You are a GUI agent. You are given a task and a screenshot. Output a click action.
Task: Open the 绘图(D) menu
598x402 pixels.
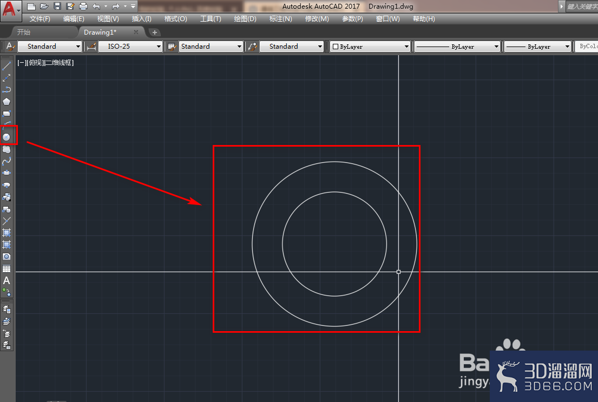(245, 19)
